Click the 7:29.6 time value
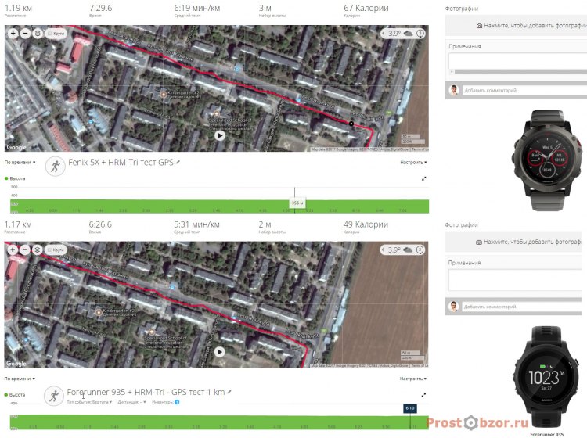The width and height of the screenshot is (587, 438). [x=100, y=8]
